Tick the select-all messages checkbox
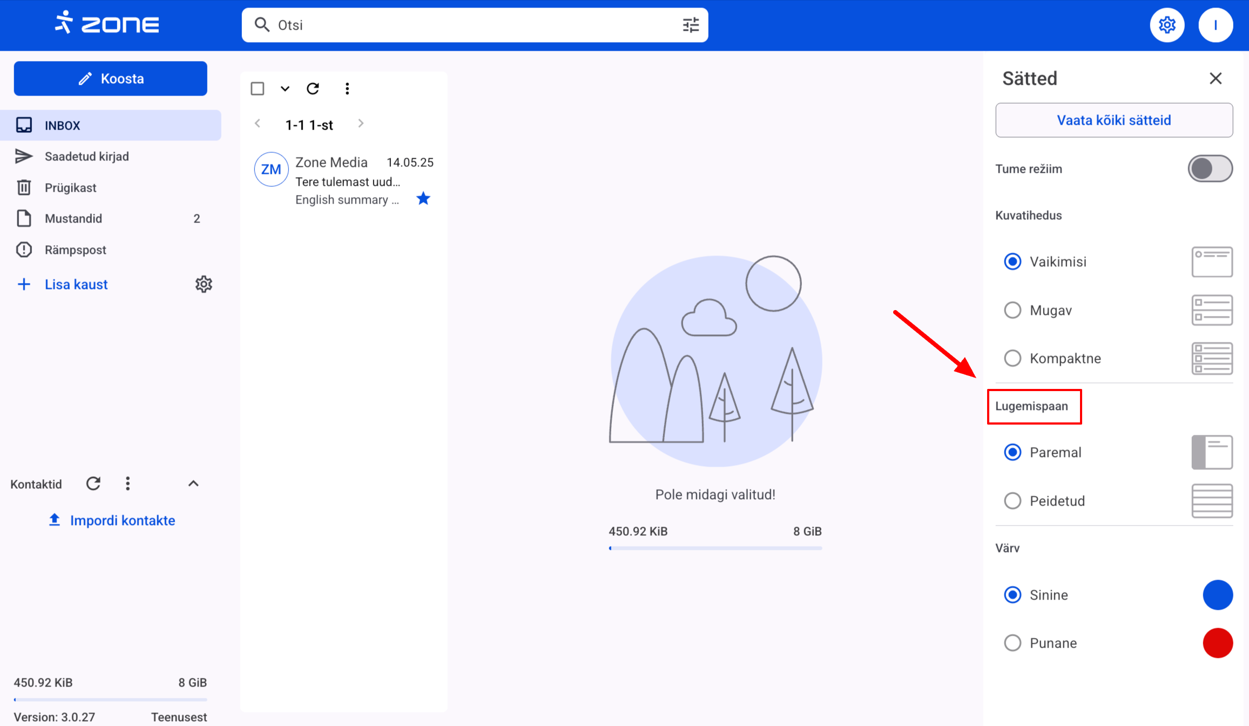1249x726 pixels. click(x=258, y=89)
